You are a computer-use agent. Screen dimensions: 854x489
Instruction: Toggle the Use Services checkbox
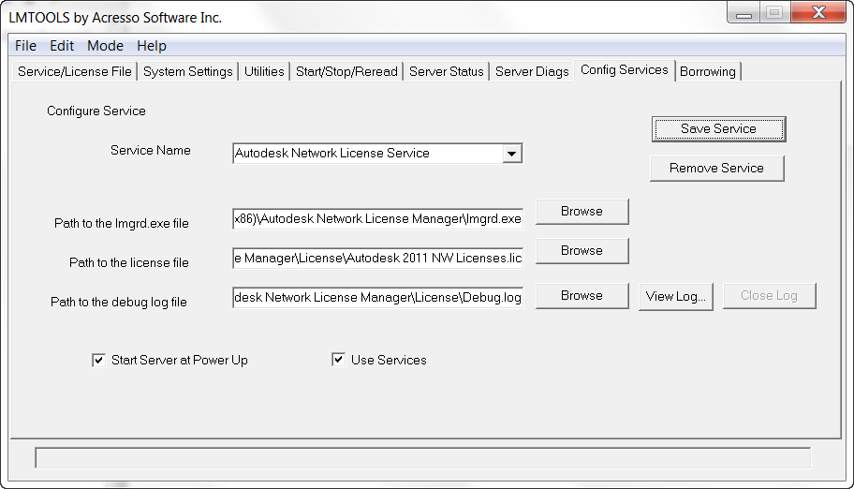coord(339,360)
